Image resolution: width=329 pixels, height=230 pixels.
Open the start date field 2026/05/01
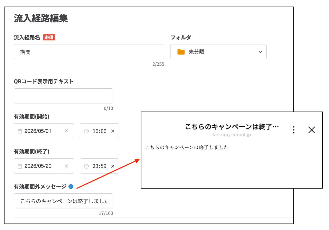coord(44,131)
